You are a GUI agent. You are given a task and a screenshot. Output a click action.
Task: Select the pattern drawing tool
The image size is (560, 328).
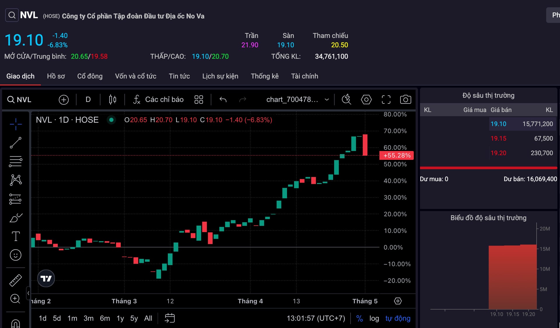click(x=15, y=180)
